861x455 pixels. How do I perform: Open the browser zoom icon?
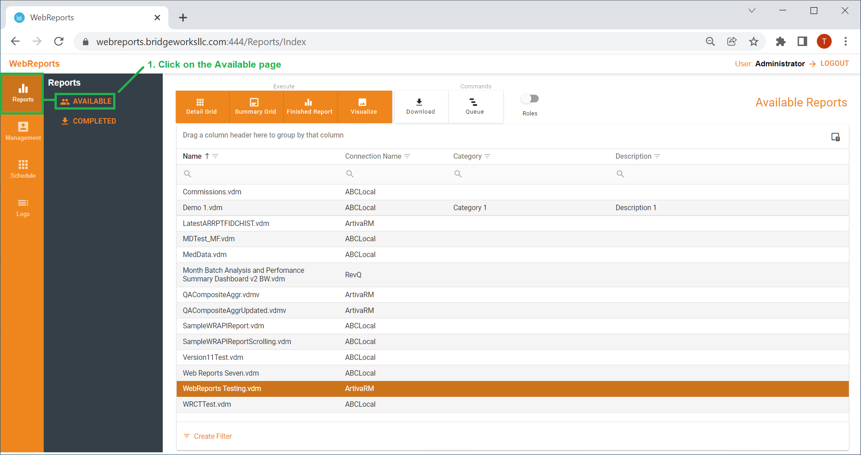point(710,41)
